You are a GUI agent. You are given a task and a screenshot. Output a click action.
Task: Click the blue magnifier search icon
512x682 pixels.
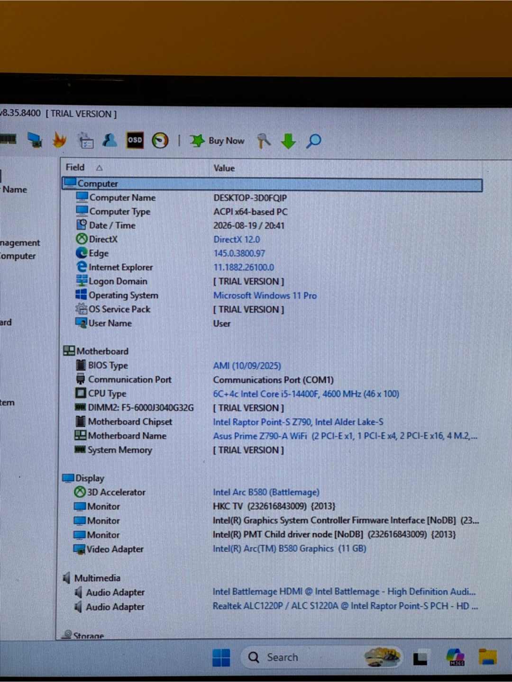click(x=313, y=141)
